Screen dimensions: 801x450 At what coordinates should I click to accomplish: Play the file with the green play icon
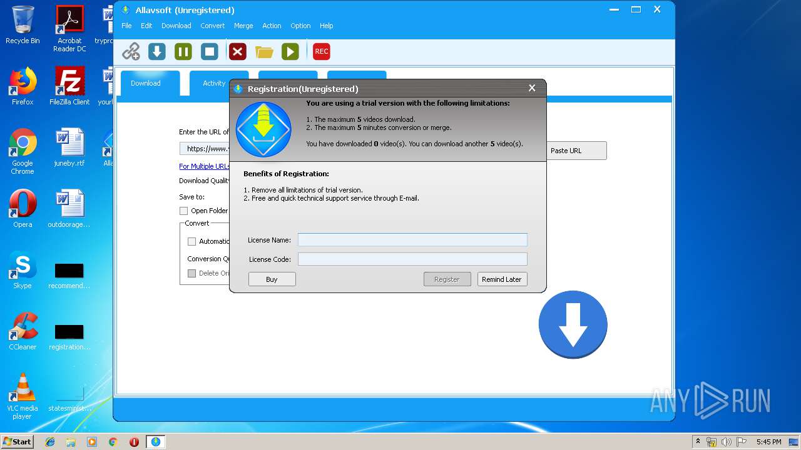tap(290, 51)
